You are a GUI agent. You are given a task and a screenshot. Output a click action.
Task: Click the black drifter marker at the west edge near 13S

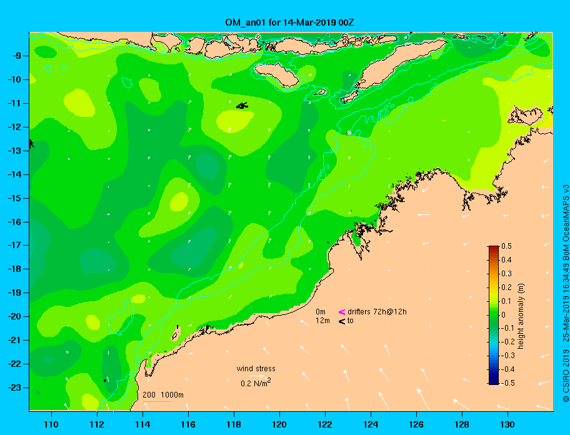(31, 144)
